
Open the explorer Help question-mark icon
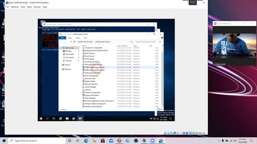click(162, 38)
